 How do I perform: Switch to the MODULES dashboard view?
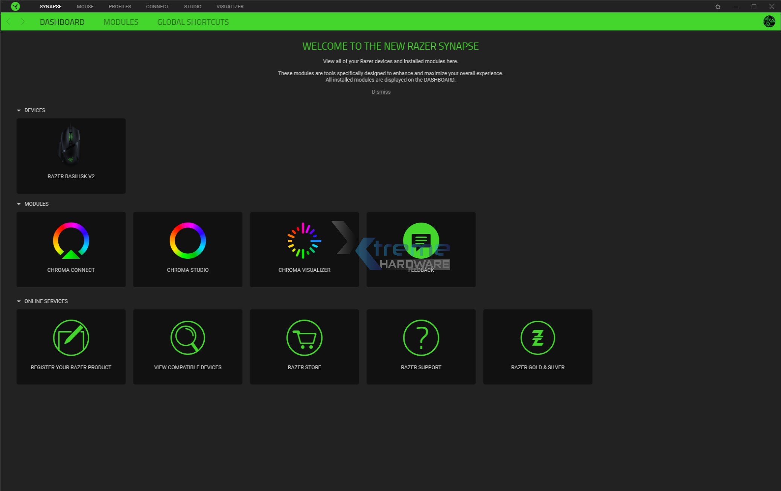point(121,22)
